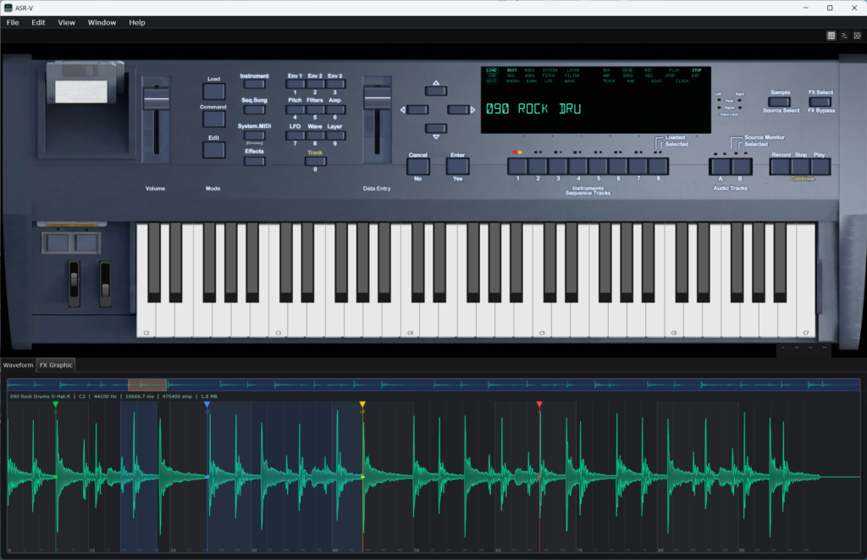Click the Load mode button
Screen dimensions: 867x560
click(x=214, y=91)
